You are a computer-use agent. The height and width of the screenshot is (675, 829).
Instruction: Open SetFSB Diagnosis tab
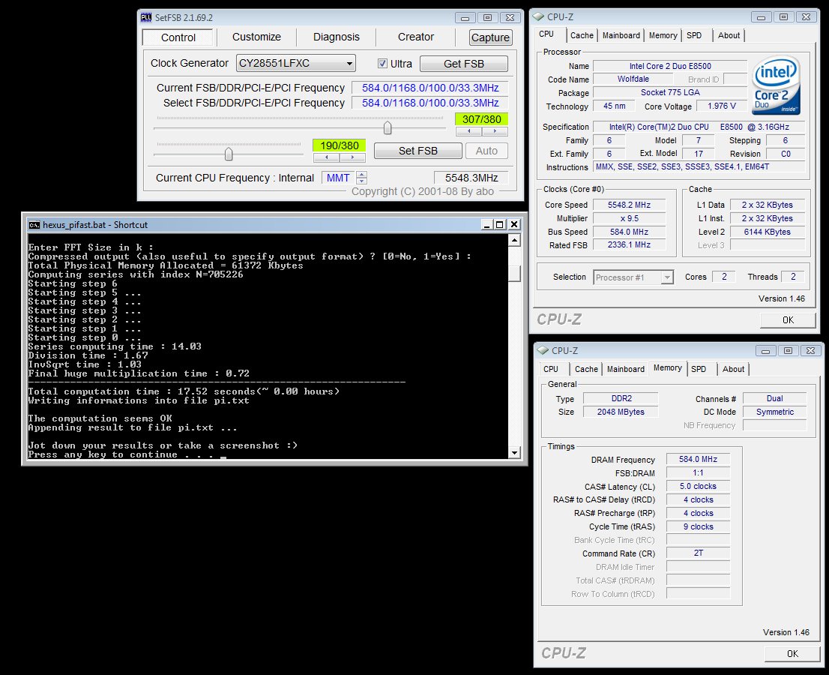[x=337, y=37]
